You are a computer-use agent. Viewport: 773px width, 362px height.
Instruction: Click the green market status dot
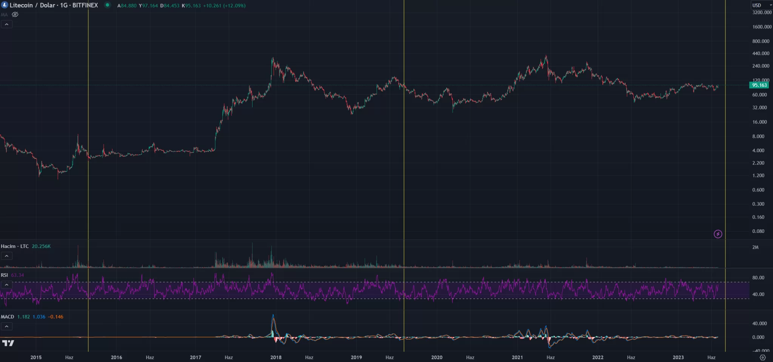tap(108, 5)
